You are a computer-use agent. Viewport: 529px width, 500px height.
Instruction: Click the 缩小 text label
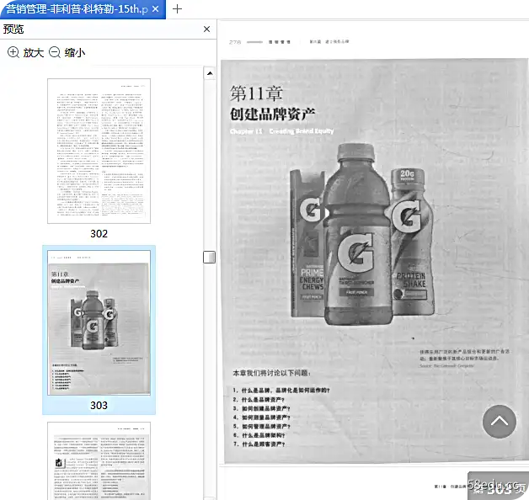click(x=75, y=52)
